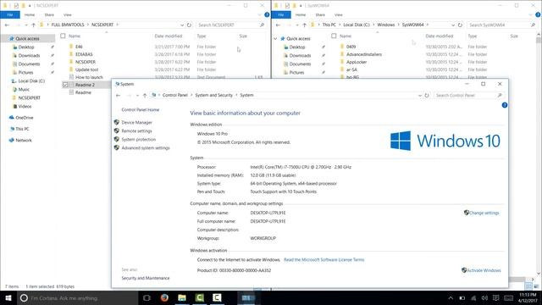Select the AdvancedInstallers folder
The image size is (542, 305).
[364, 54]
